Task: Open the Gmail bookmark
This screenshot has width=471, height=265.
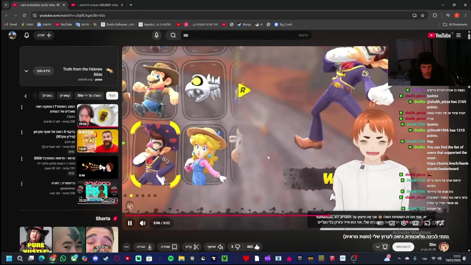Action: point(11,24)
